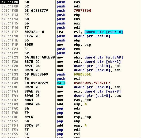Viewport: 141px width, 138px height.
Task: Select address 00561F0E
Action: point(10,11)
